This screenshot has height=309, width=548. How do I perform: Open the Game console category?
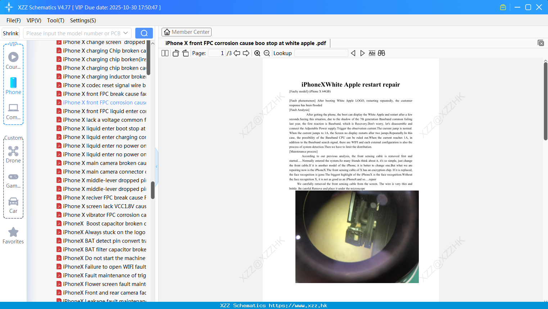point(13,180)
